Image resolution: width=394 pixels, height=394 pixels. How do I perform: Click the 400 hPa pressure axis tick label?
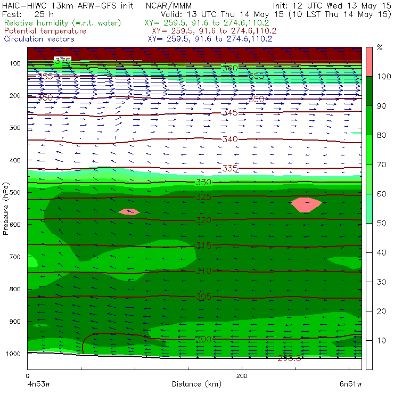pos(15,160)
